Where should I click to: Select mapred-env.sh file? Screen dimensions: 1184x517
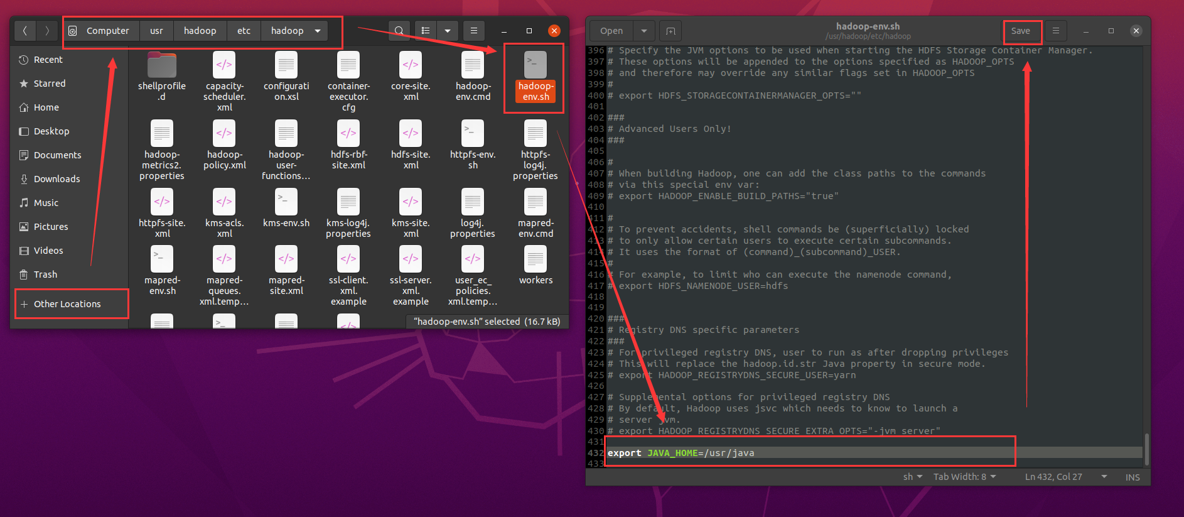162,271
